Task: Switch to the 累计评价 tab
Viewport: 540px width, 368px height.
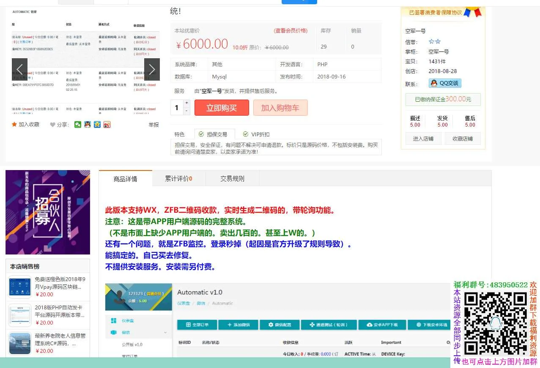Action: pos(178,179)
